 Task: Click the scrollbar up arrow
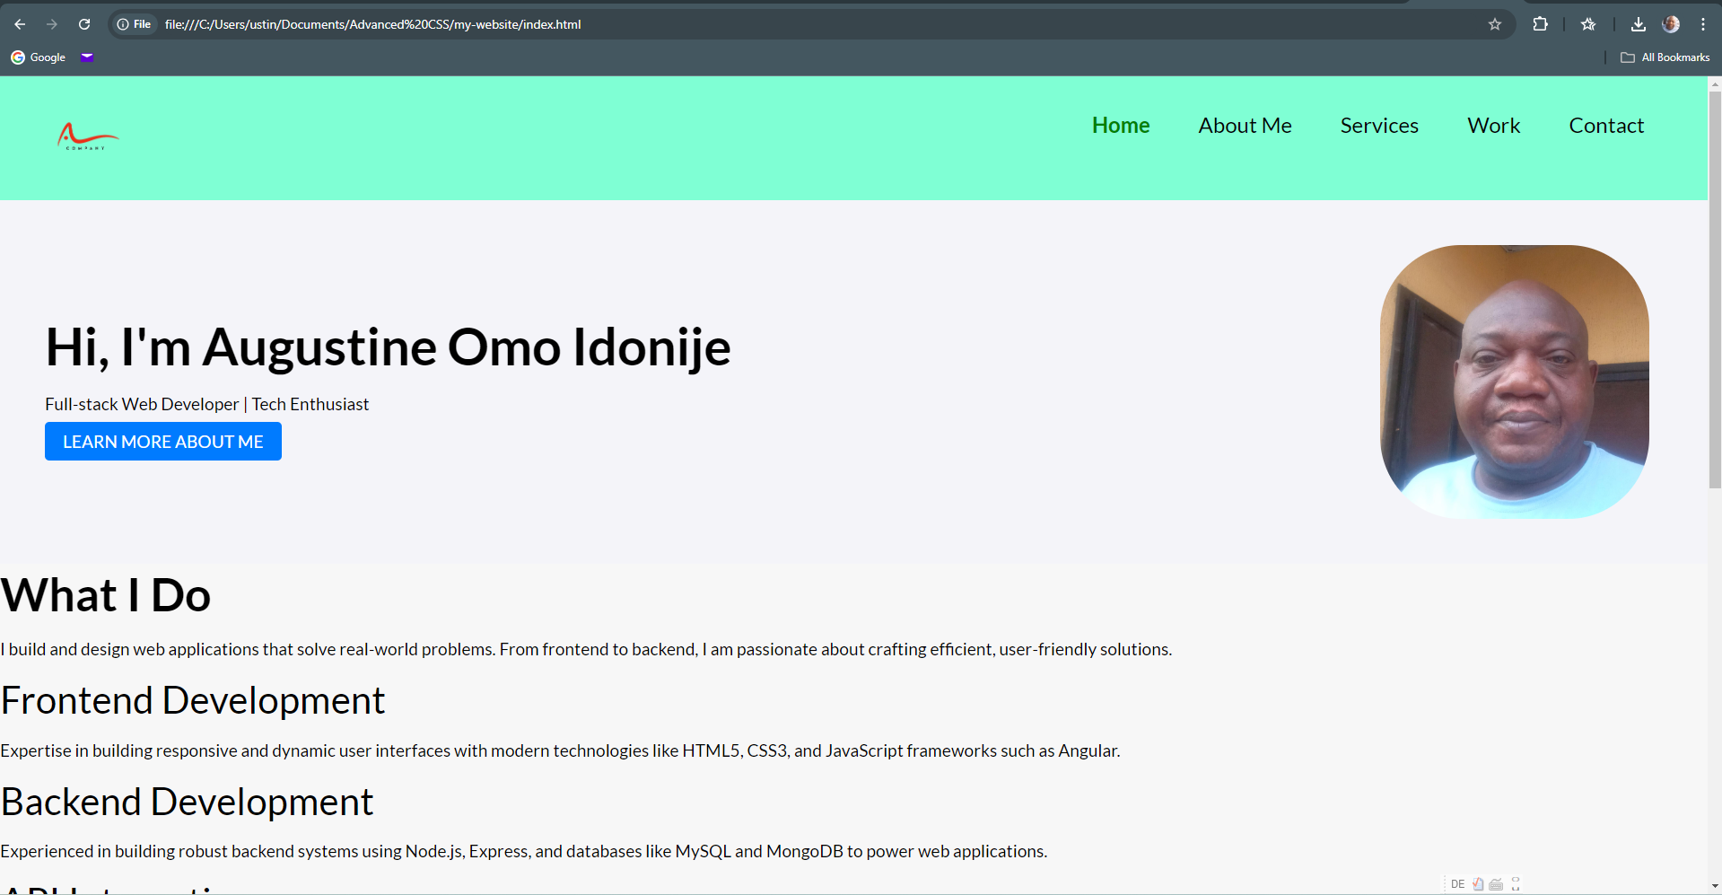tap(1715, 83)
